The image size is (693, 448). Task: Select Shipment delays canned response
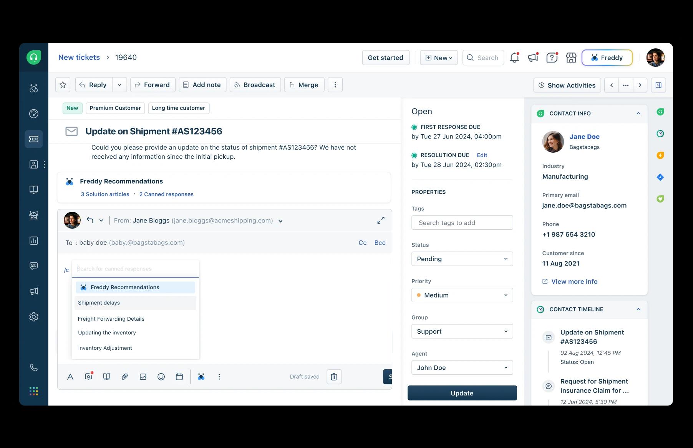(x=135, y=303)
